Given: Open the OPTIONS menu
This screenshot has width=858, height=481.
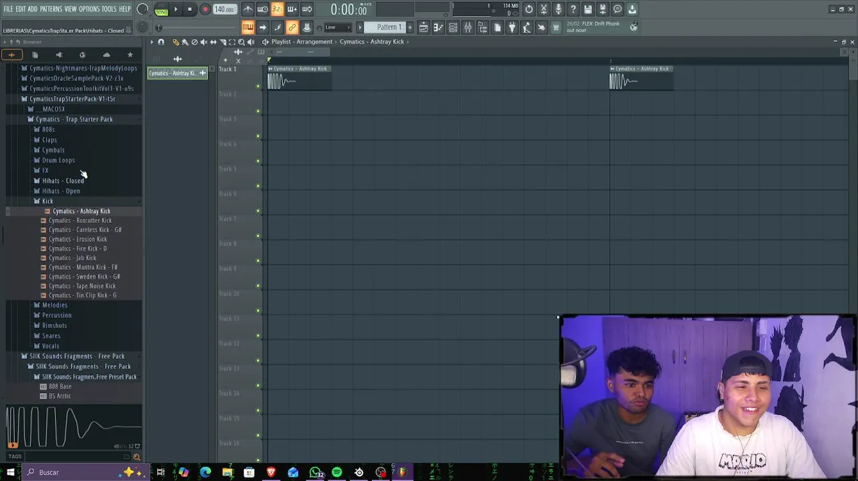Looking at the screenshot, I should pyautogui.click(x=89, y=9).
